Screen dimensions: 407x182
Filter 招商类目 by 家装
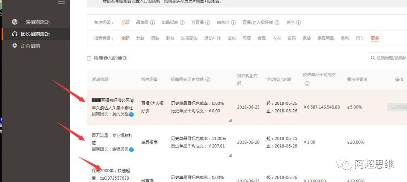pos(307,38)
